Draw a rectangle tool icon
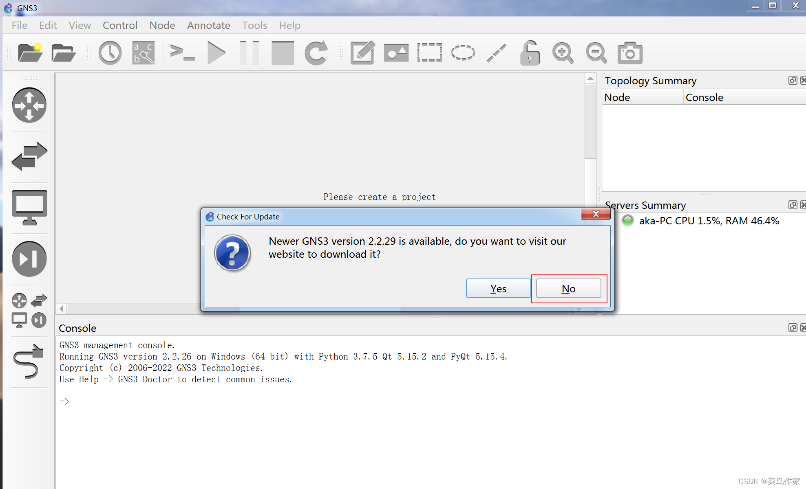 click(x=429, y=53)
